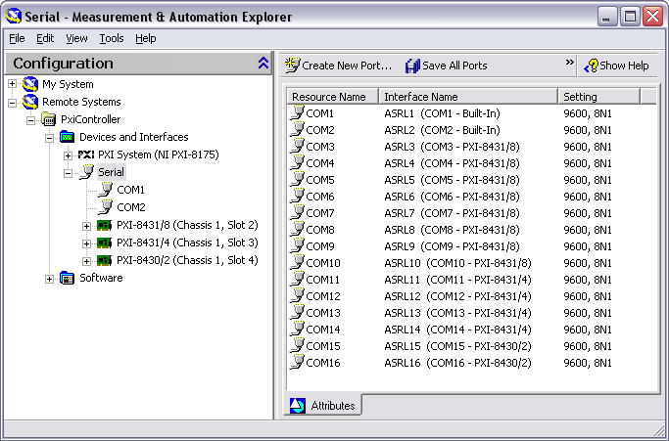Select the Serial tree item label
The height and width of the screenshot is (441, 669).
click(x=111, y=172)
